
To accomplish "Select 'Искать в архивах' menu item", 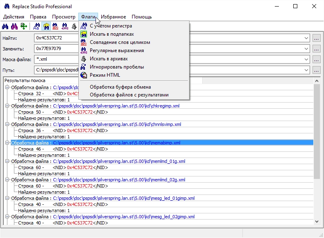I will point(134,59).
